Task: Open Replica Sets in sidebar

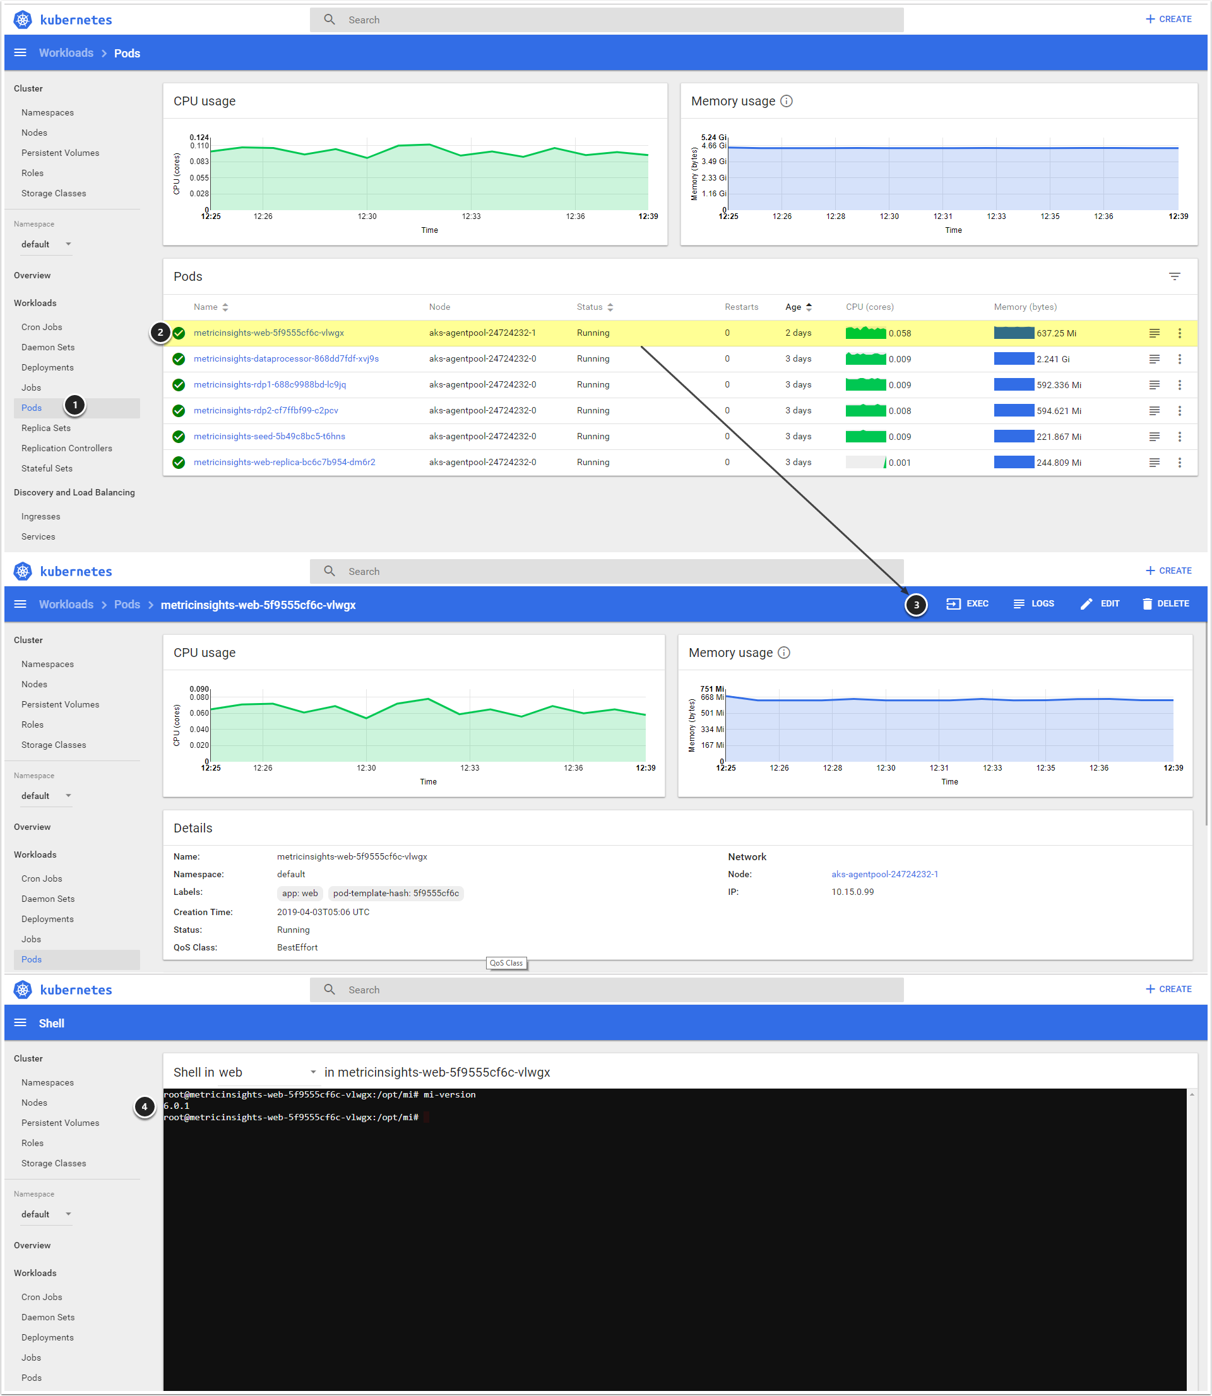Action: (46, 428)
